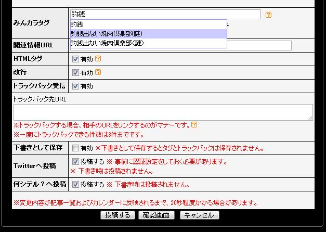Click the みんカラタグ input field containing 釣銭

[165, 15]
